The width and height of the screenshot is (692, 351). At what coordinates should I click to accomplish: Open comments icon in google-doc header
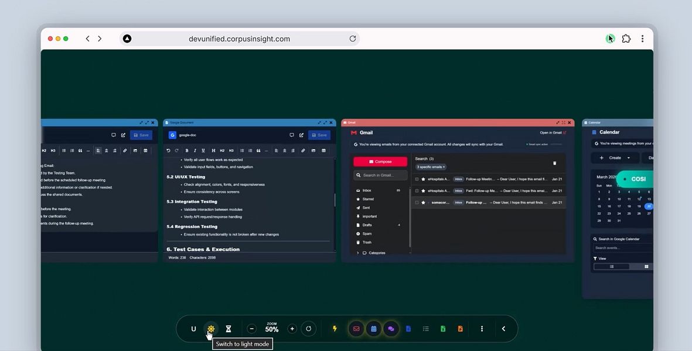click(292, 135)
